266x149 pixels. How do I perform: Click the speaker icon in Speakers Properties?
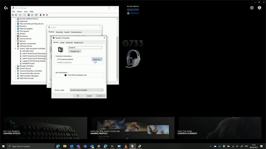click(61, 50)
